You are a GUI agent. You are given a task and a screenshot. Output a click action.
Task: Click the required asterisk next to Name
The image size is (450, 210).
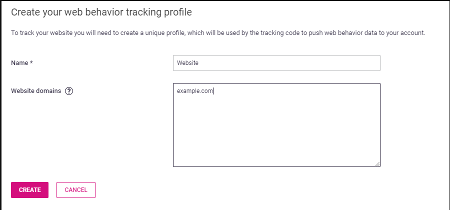[31, 62]
